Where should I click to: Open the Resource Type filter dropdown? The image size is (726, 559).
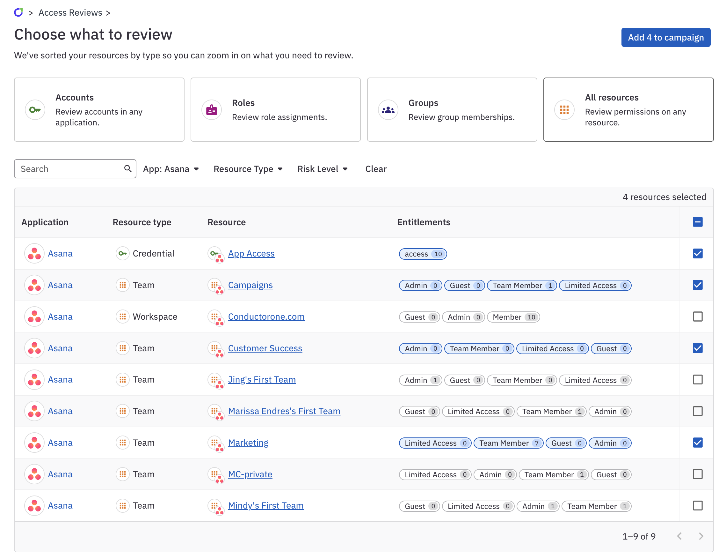coord(248,169)
